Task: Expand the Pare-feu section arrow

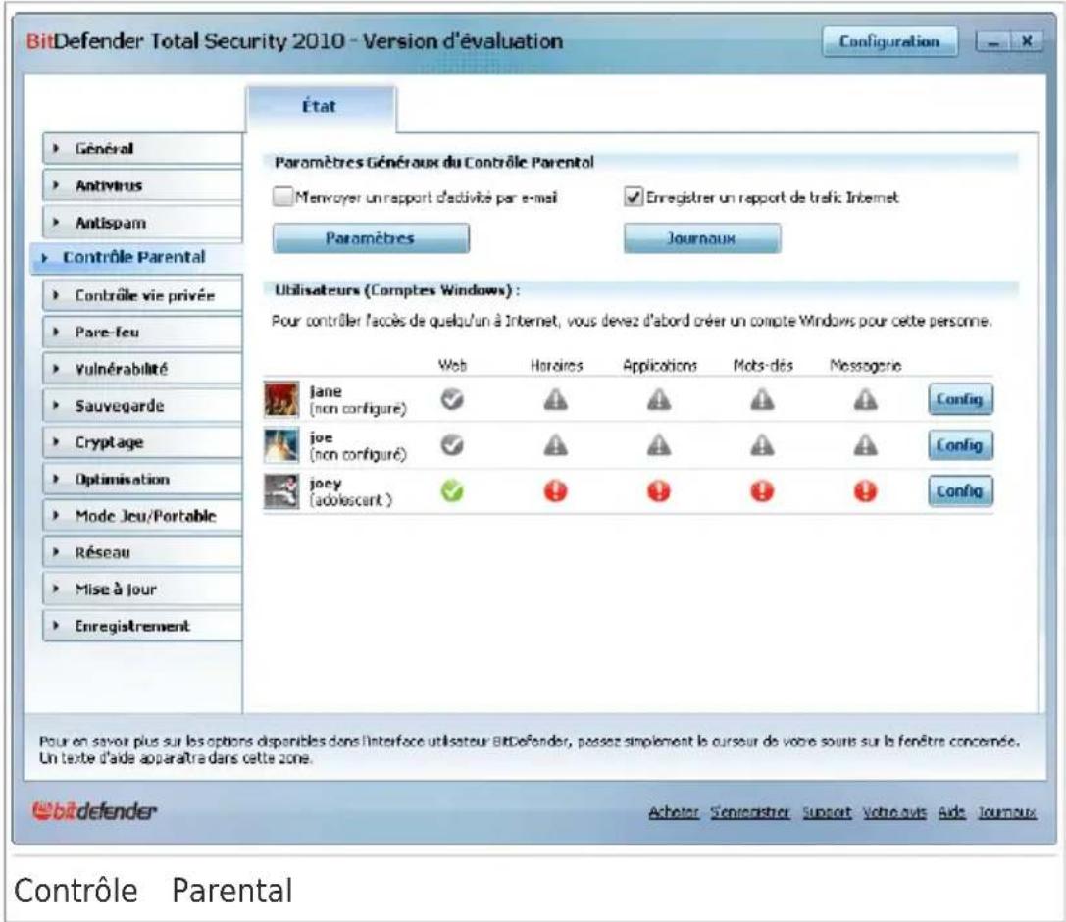Action: (x=57, y=332)
